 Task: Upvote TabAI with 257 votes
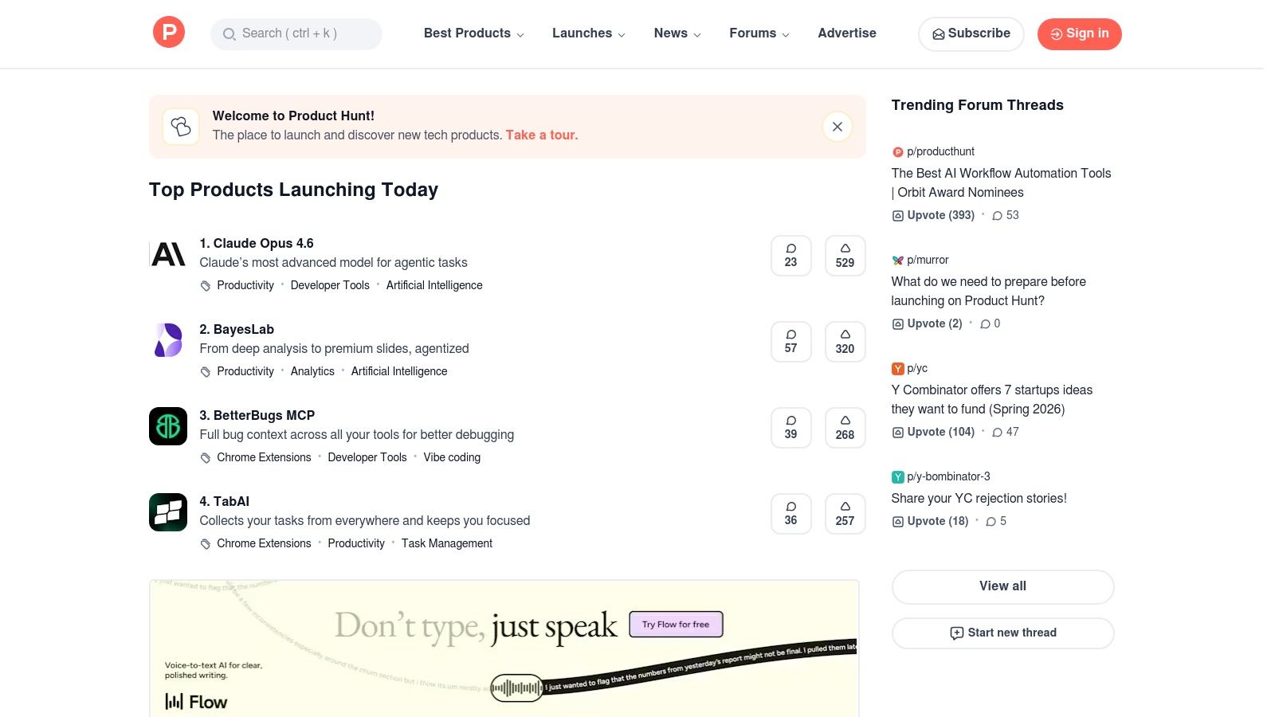(x=845, y=514)
